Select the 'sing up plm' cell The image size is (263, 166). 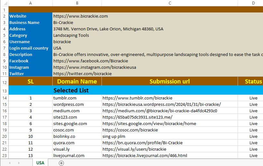pyautogui.click(x=115, y=137)
